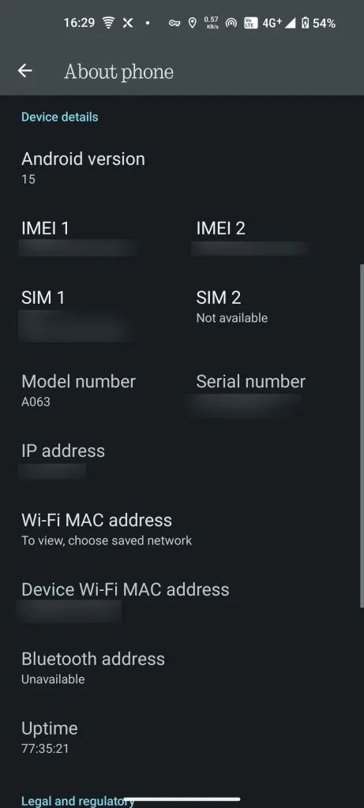The height and width of the screenshot is (808, 364).
Task: Tap the hotspot status icon
Action: coord(231,23)
